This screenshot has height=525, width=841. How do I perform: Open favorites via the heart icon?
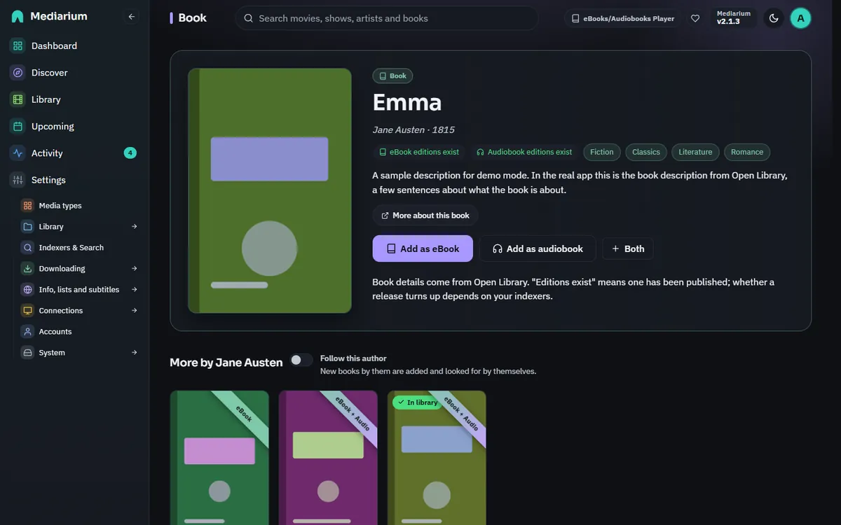pos(695,18)
